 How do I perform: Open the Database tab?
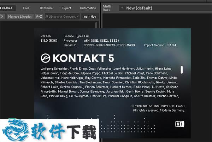click(46, 8)
